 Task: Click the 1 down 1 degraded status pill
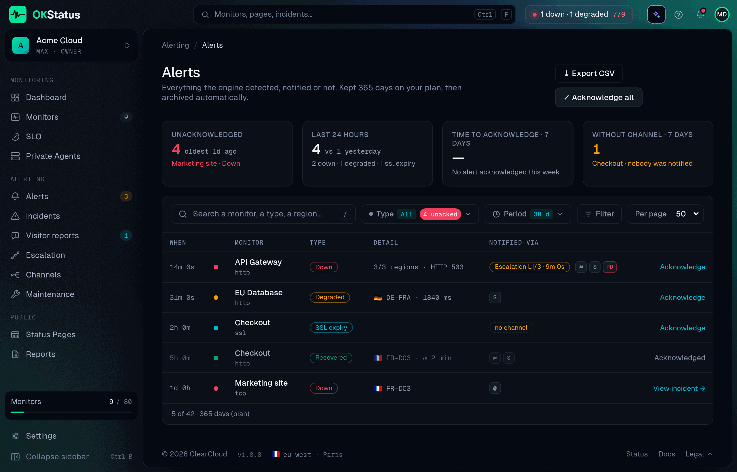click(x=578, y=14)
